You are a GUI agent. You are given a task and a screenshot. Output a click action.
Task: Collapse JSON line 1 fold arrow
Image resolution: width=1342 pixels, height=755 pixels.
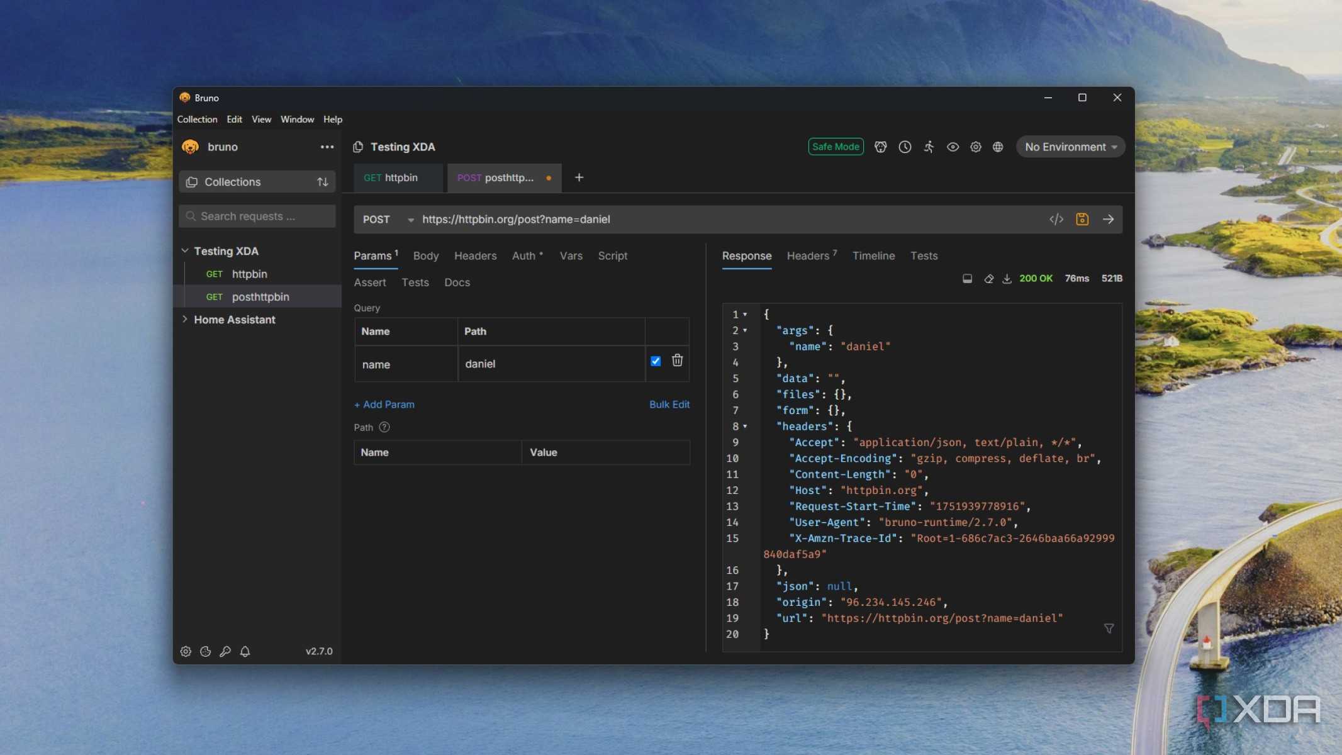point(745,314)
